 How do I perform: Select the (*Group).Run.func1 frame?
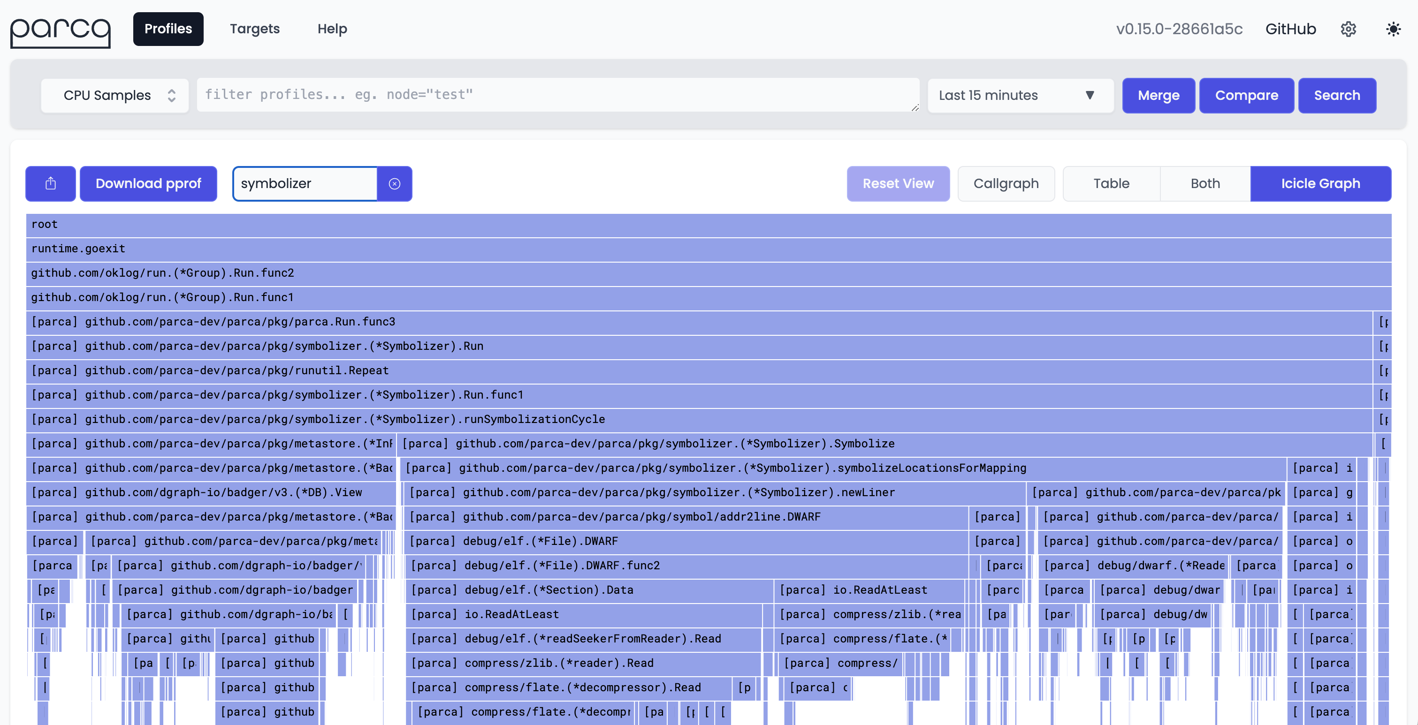pos(709,298)
